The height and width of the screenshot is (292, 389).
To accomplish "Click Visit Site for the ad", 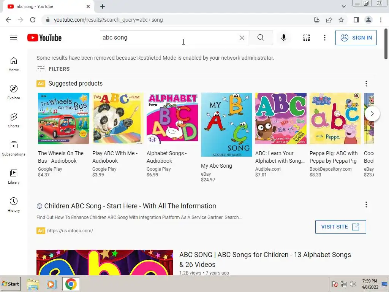I will coord(340,227).
